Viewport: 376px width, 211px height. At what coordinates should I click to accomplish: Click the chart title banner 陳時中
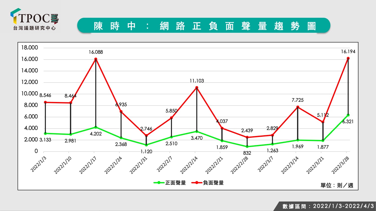pos(204,25)
